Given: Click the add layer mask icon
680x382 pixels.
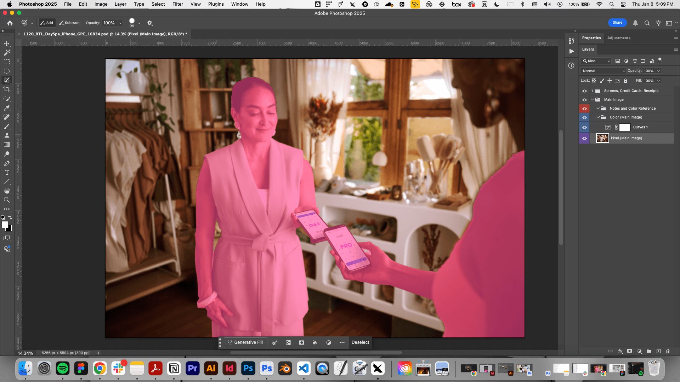Looking at the screenshot, I should coord(629,351).
